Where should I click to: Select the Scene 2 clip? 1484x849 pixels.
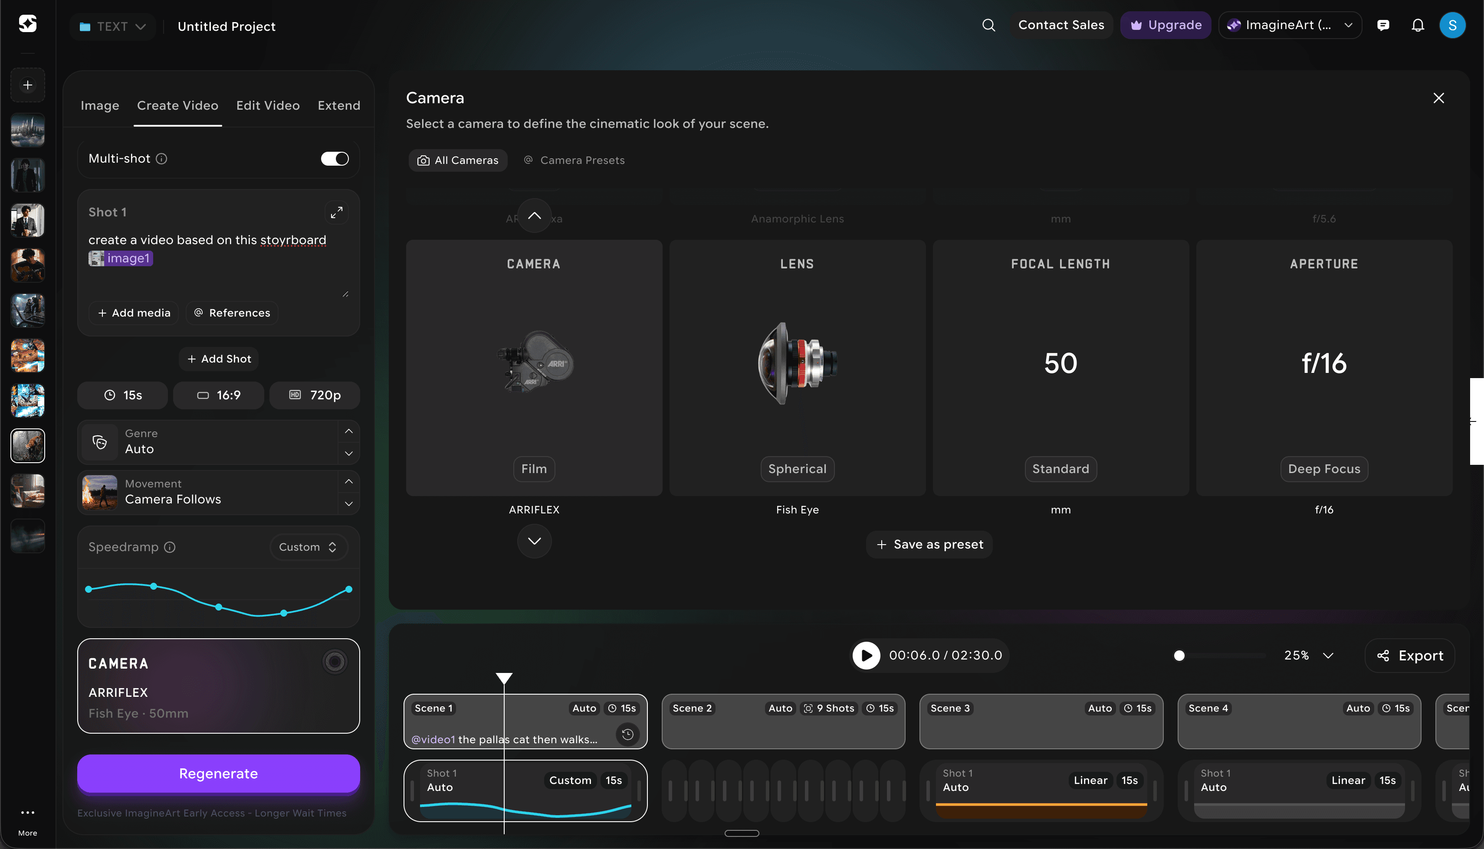[783, 721]
